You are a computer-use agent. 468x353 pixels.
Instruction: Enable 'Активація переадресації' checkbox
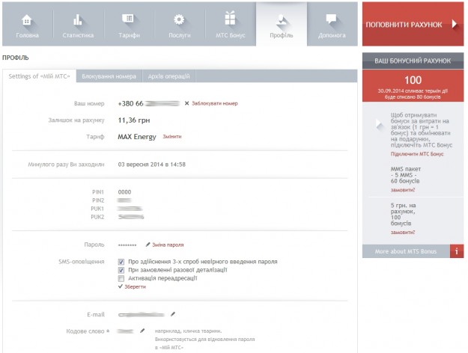(x=121, y=278)
